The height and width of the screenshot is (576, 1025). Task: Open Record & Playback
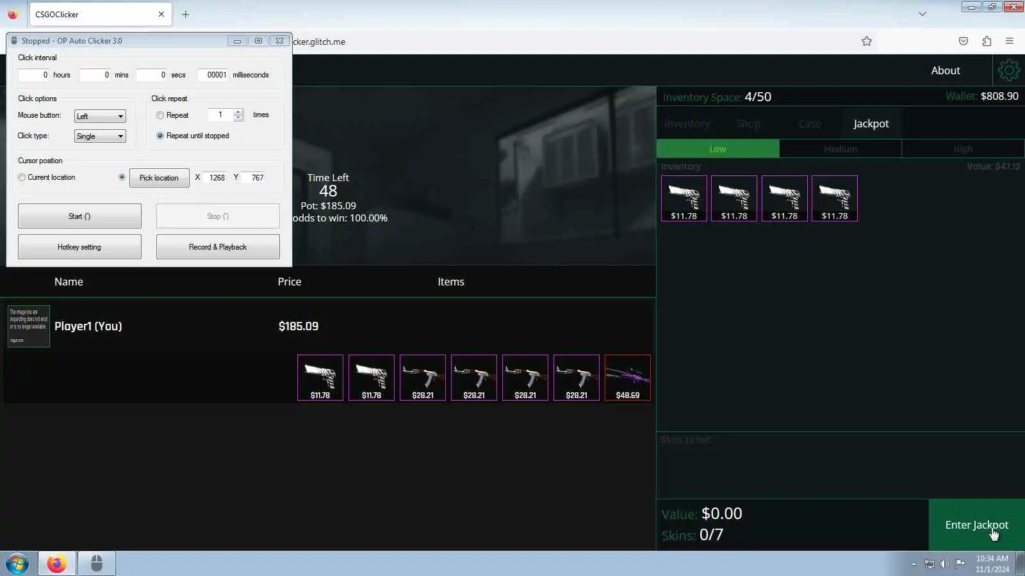pos(218,247)
